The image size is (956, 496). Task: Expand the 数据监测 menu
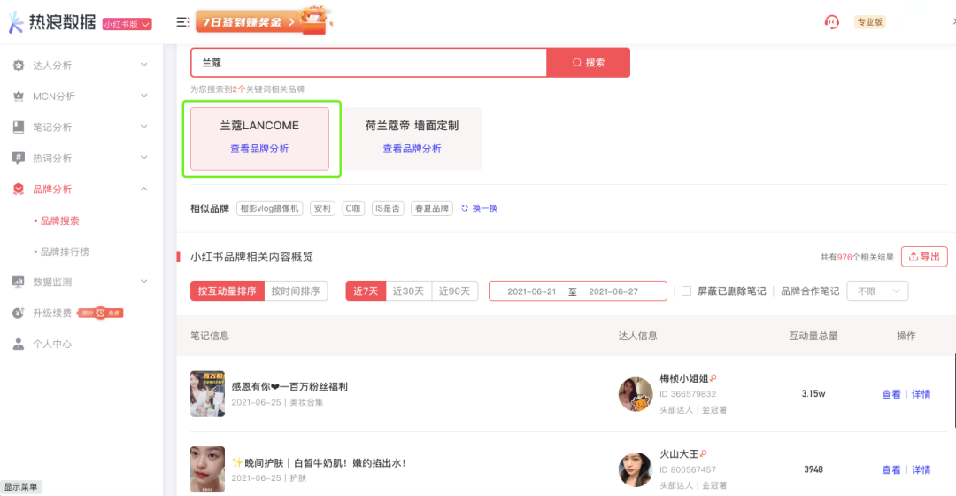pos(144,282)
